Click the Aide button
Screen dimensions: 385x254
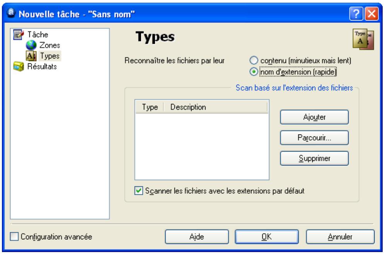[x=197, y=237]
